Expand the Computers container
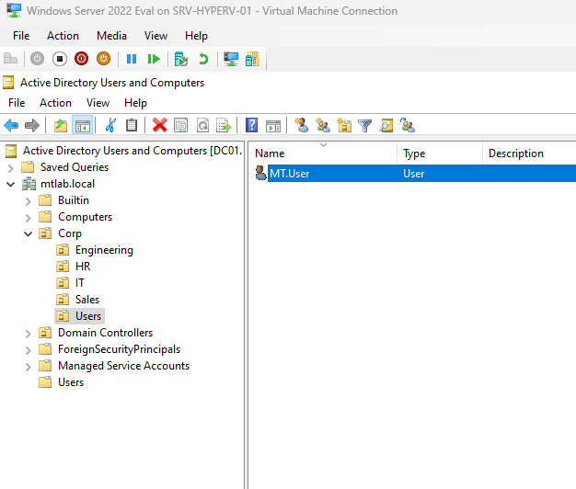 [29, 218]
